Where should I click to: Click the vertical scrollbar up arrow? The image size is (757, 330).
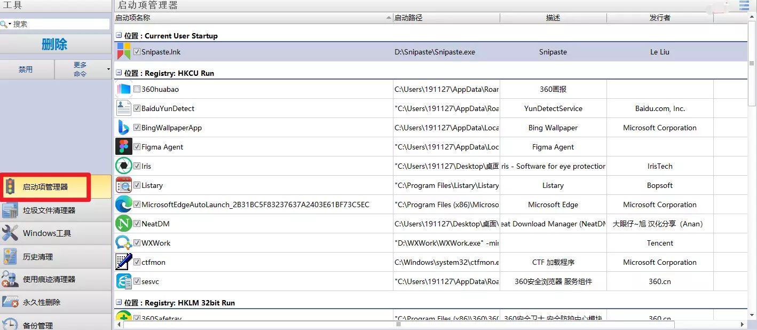click(752, 18)
